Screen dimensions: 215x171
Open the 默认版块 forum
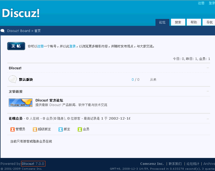click(x=26, y=80)
